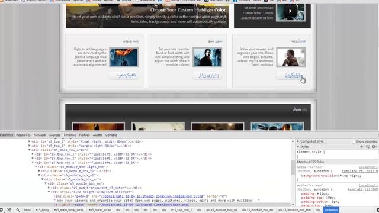
Task: Click the woman thumbnail beside 'Wow your viewers'
Action: tap(291, 57)
